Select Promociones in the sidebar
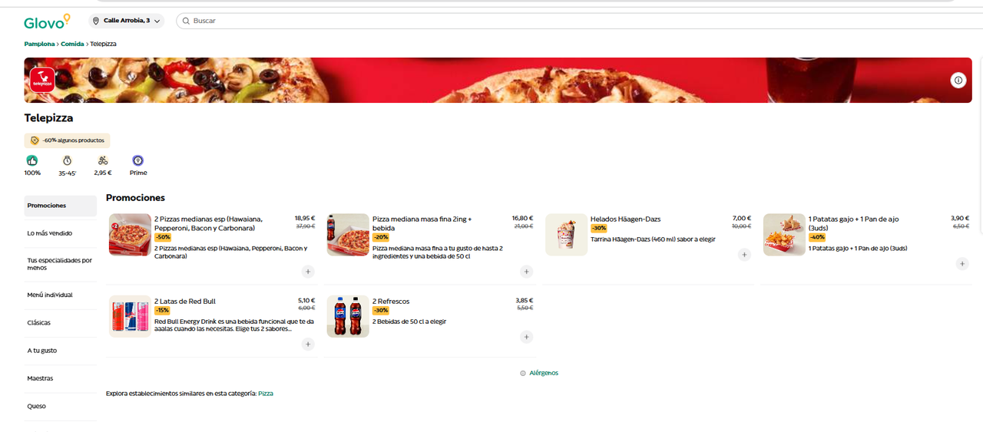983x432 pixels. coord(60,206)
